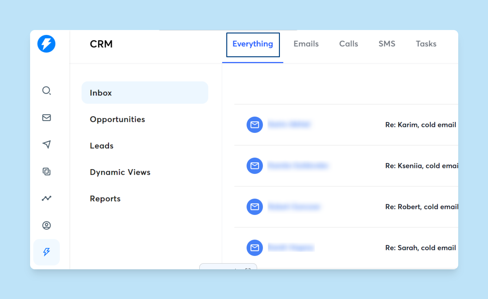Open the search icon in the sidebar

46,91
